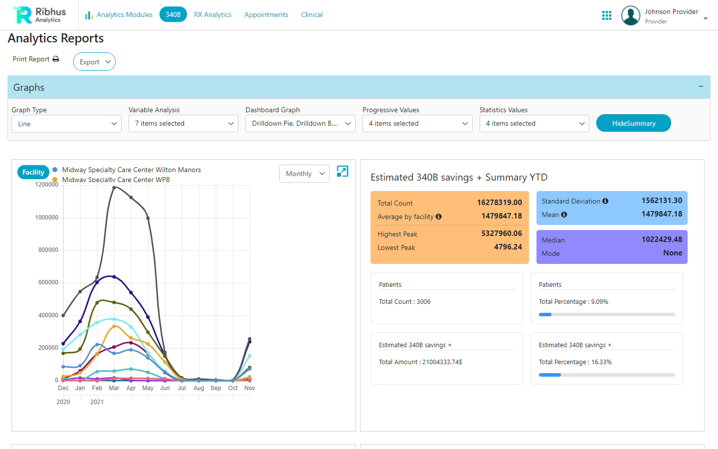The image size is (718, 449).
Task: Open the Export dropdown button
Action: coord(94,61)
